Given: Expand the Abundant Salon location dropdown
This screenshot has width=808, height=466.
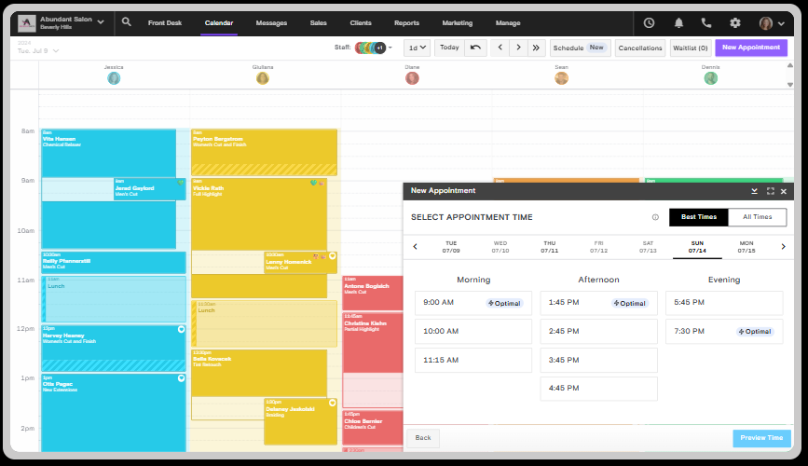Looking at the screenshot, I should tap(101, 22).
